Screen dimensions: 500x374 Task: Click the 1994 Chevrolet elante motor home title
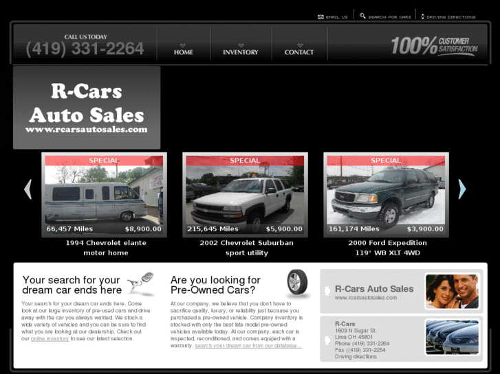tap(106, 248)
